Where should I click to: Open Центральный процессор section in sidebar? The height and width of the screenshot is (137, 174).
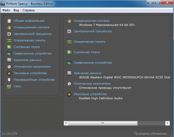32,34
